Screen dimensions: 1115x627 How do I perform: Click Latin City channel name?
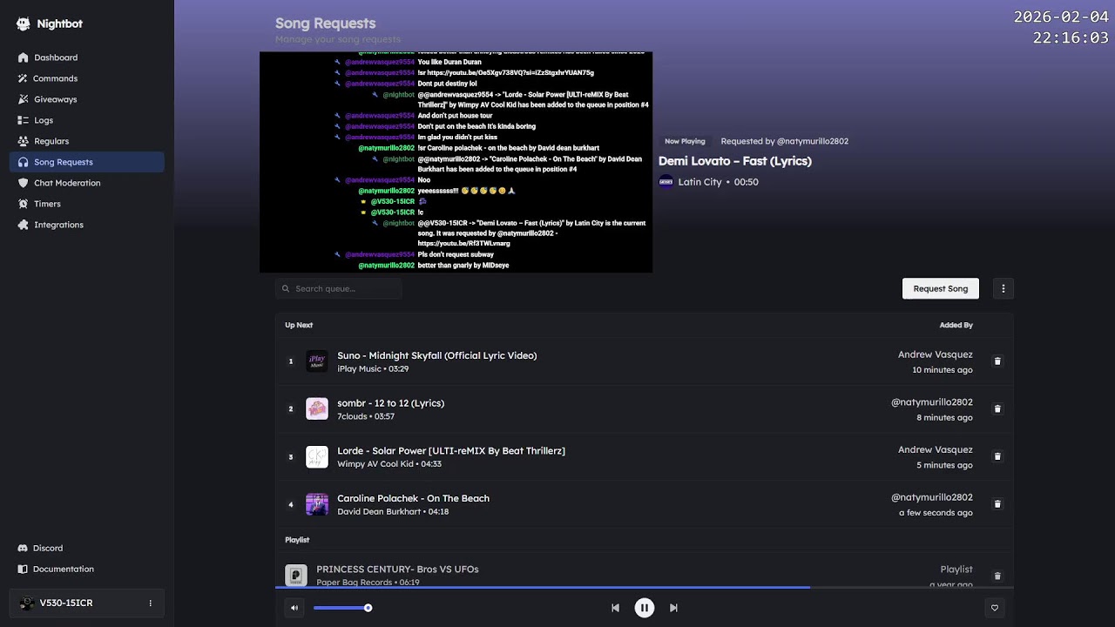point(699,182)
